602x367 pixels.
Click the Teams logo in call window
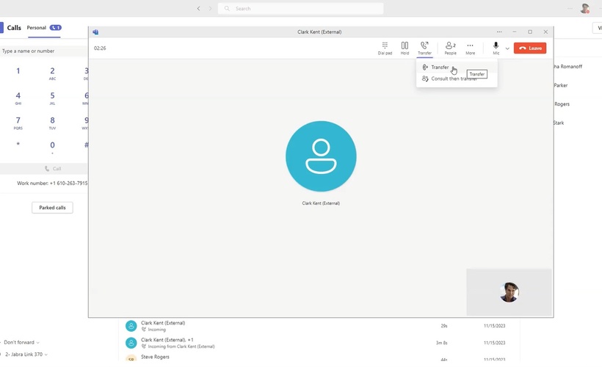click(95, 32)
